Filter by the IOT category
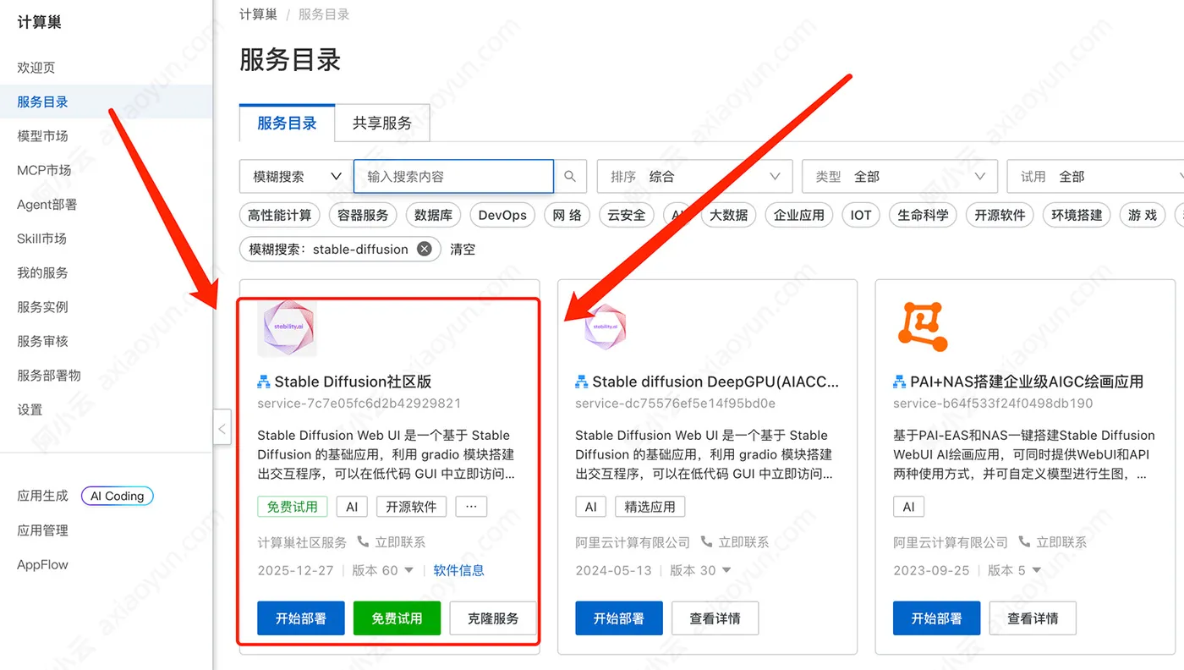Viewport: 1184px width, 670px height. pos(861,215)
